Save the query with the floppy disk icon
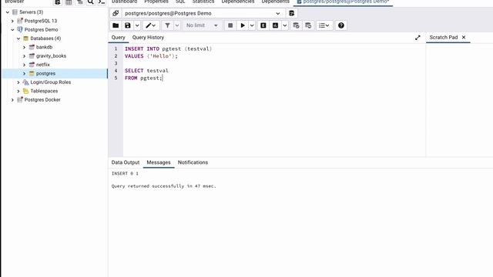This screenshot has height=277, width=493. point(127,25)
